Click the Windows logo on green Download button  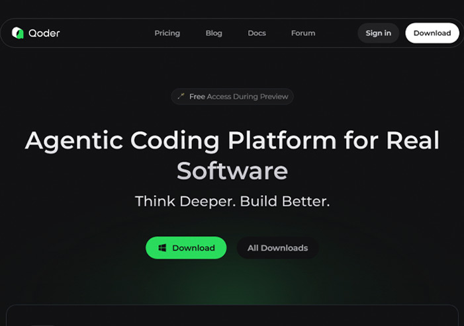click(x=162, y=248)
